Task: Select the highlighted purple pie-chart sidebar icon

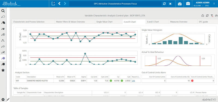Action: (x=3, y=58)
